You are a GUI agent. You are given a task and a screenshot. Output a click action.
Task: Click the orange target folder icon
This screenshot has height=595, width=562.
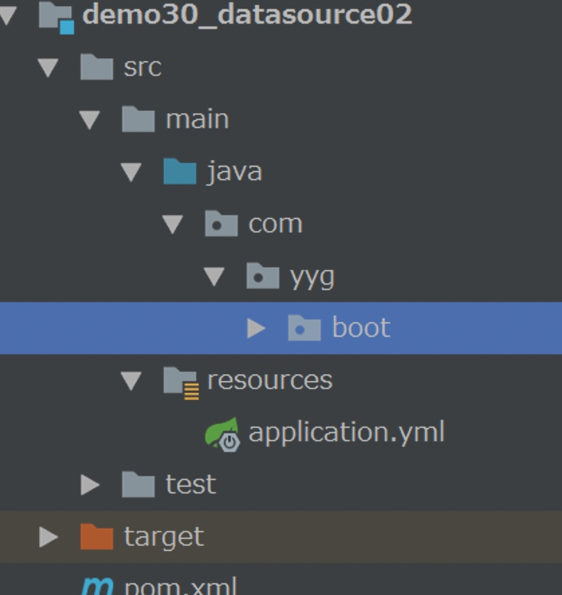96,537
